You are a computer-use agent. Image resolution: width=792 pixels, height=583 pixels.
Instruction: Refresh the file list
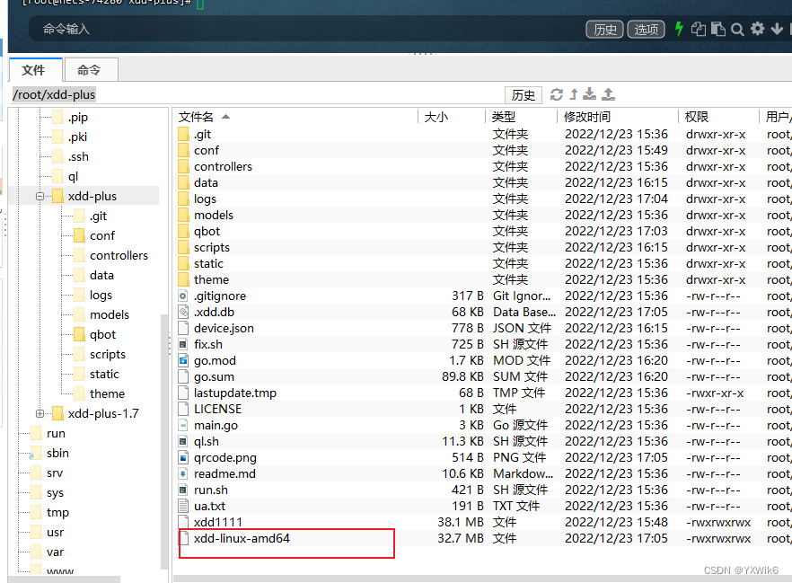point(557,94)
